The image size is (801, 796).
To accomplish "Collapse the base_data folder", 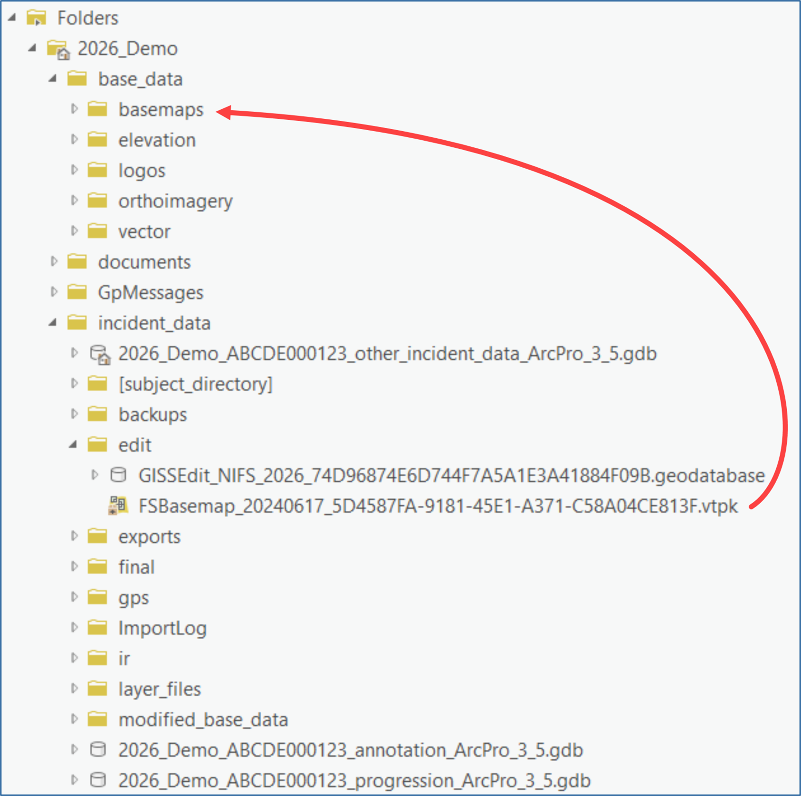I will pos(53,79).
